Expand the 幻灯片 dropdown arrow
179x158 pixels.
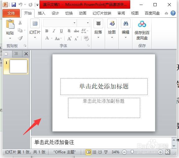(35, 38)
